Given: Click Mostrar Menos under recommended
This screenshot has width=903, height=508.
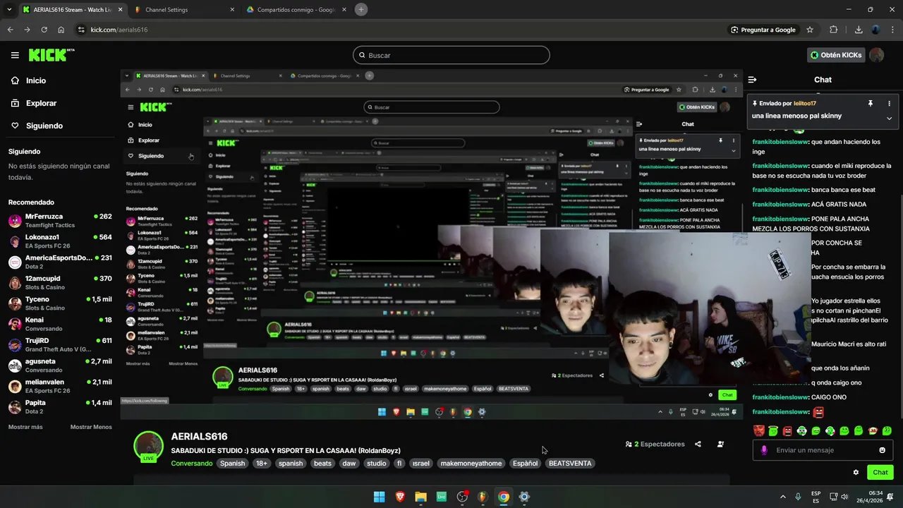Looking at the screenshot, I should (x=91, y=427).
